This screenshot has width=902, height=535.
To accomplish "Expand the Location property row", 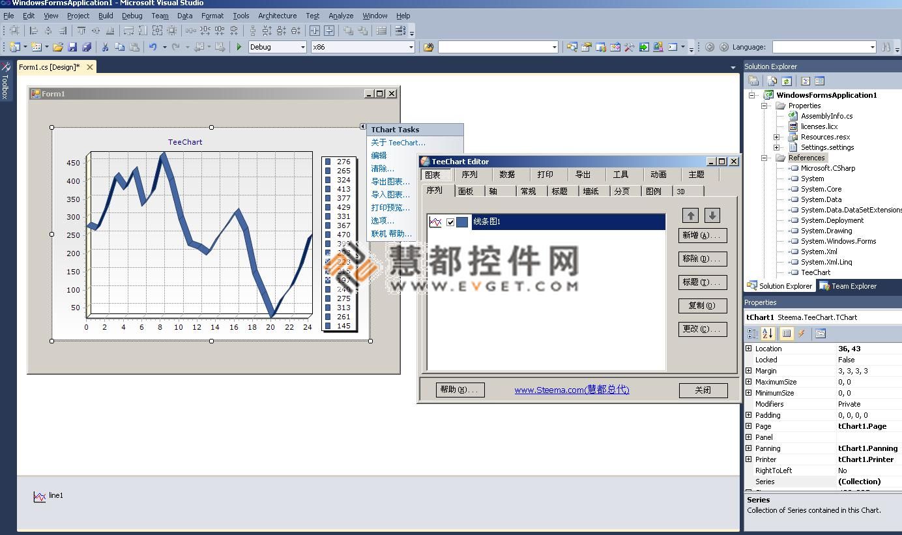I will (x=748, y=349).
